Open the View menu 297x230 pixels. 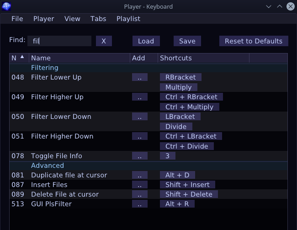72,19
